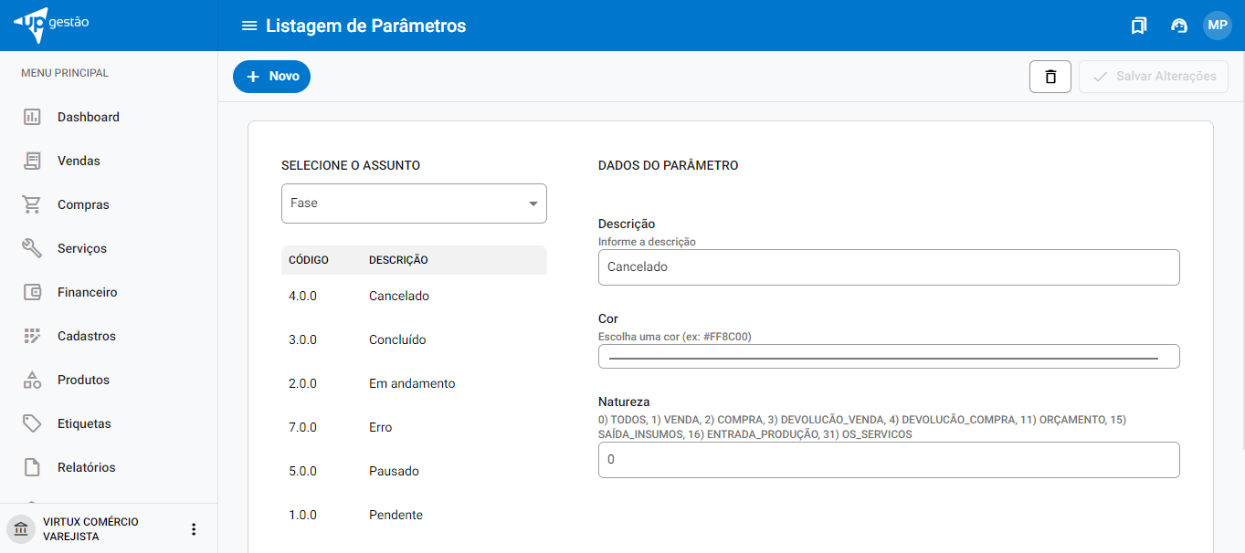Expand the Fase subject dropdown
Image resolution: width=1245 pixels, height=553 pixels.
click(x=414, y=203)
